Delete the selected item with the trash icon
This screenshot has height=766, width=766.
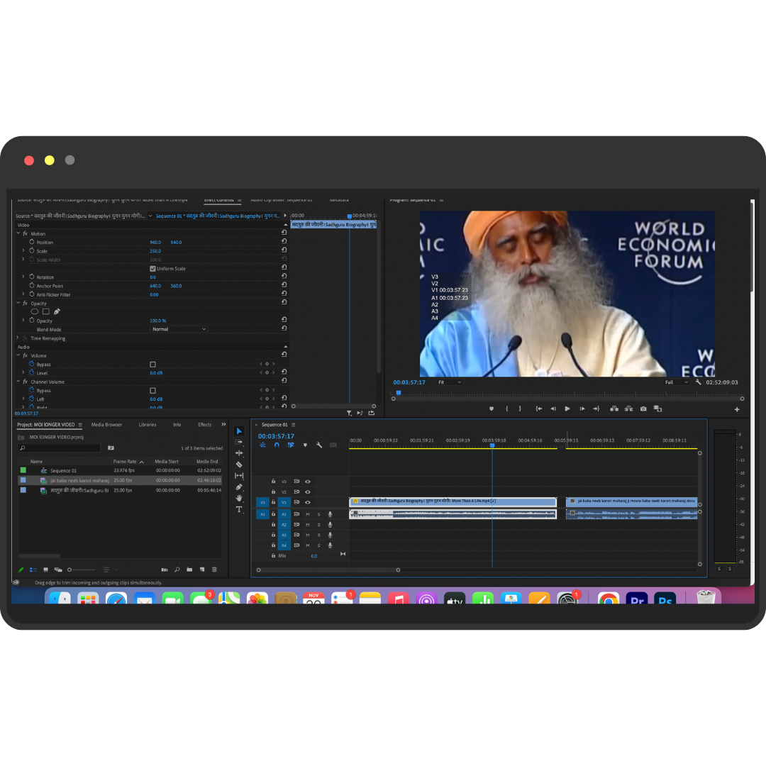point(214,570)
